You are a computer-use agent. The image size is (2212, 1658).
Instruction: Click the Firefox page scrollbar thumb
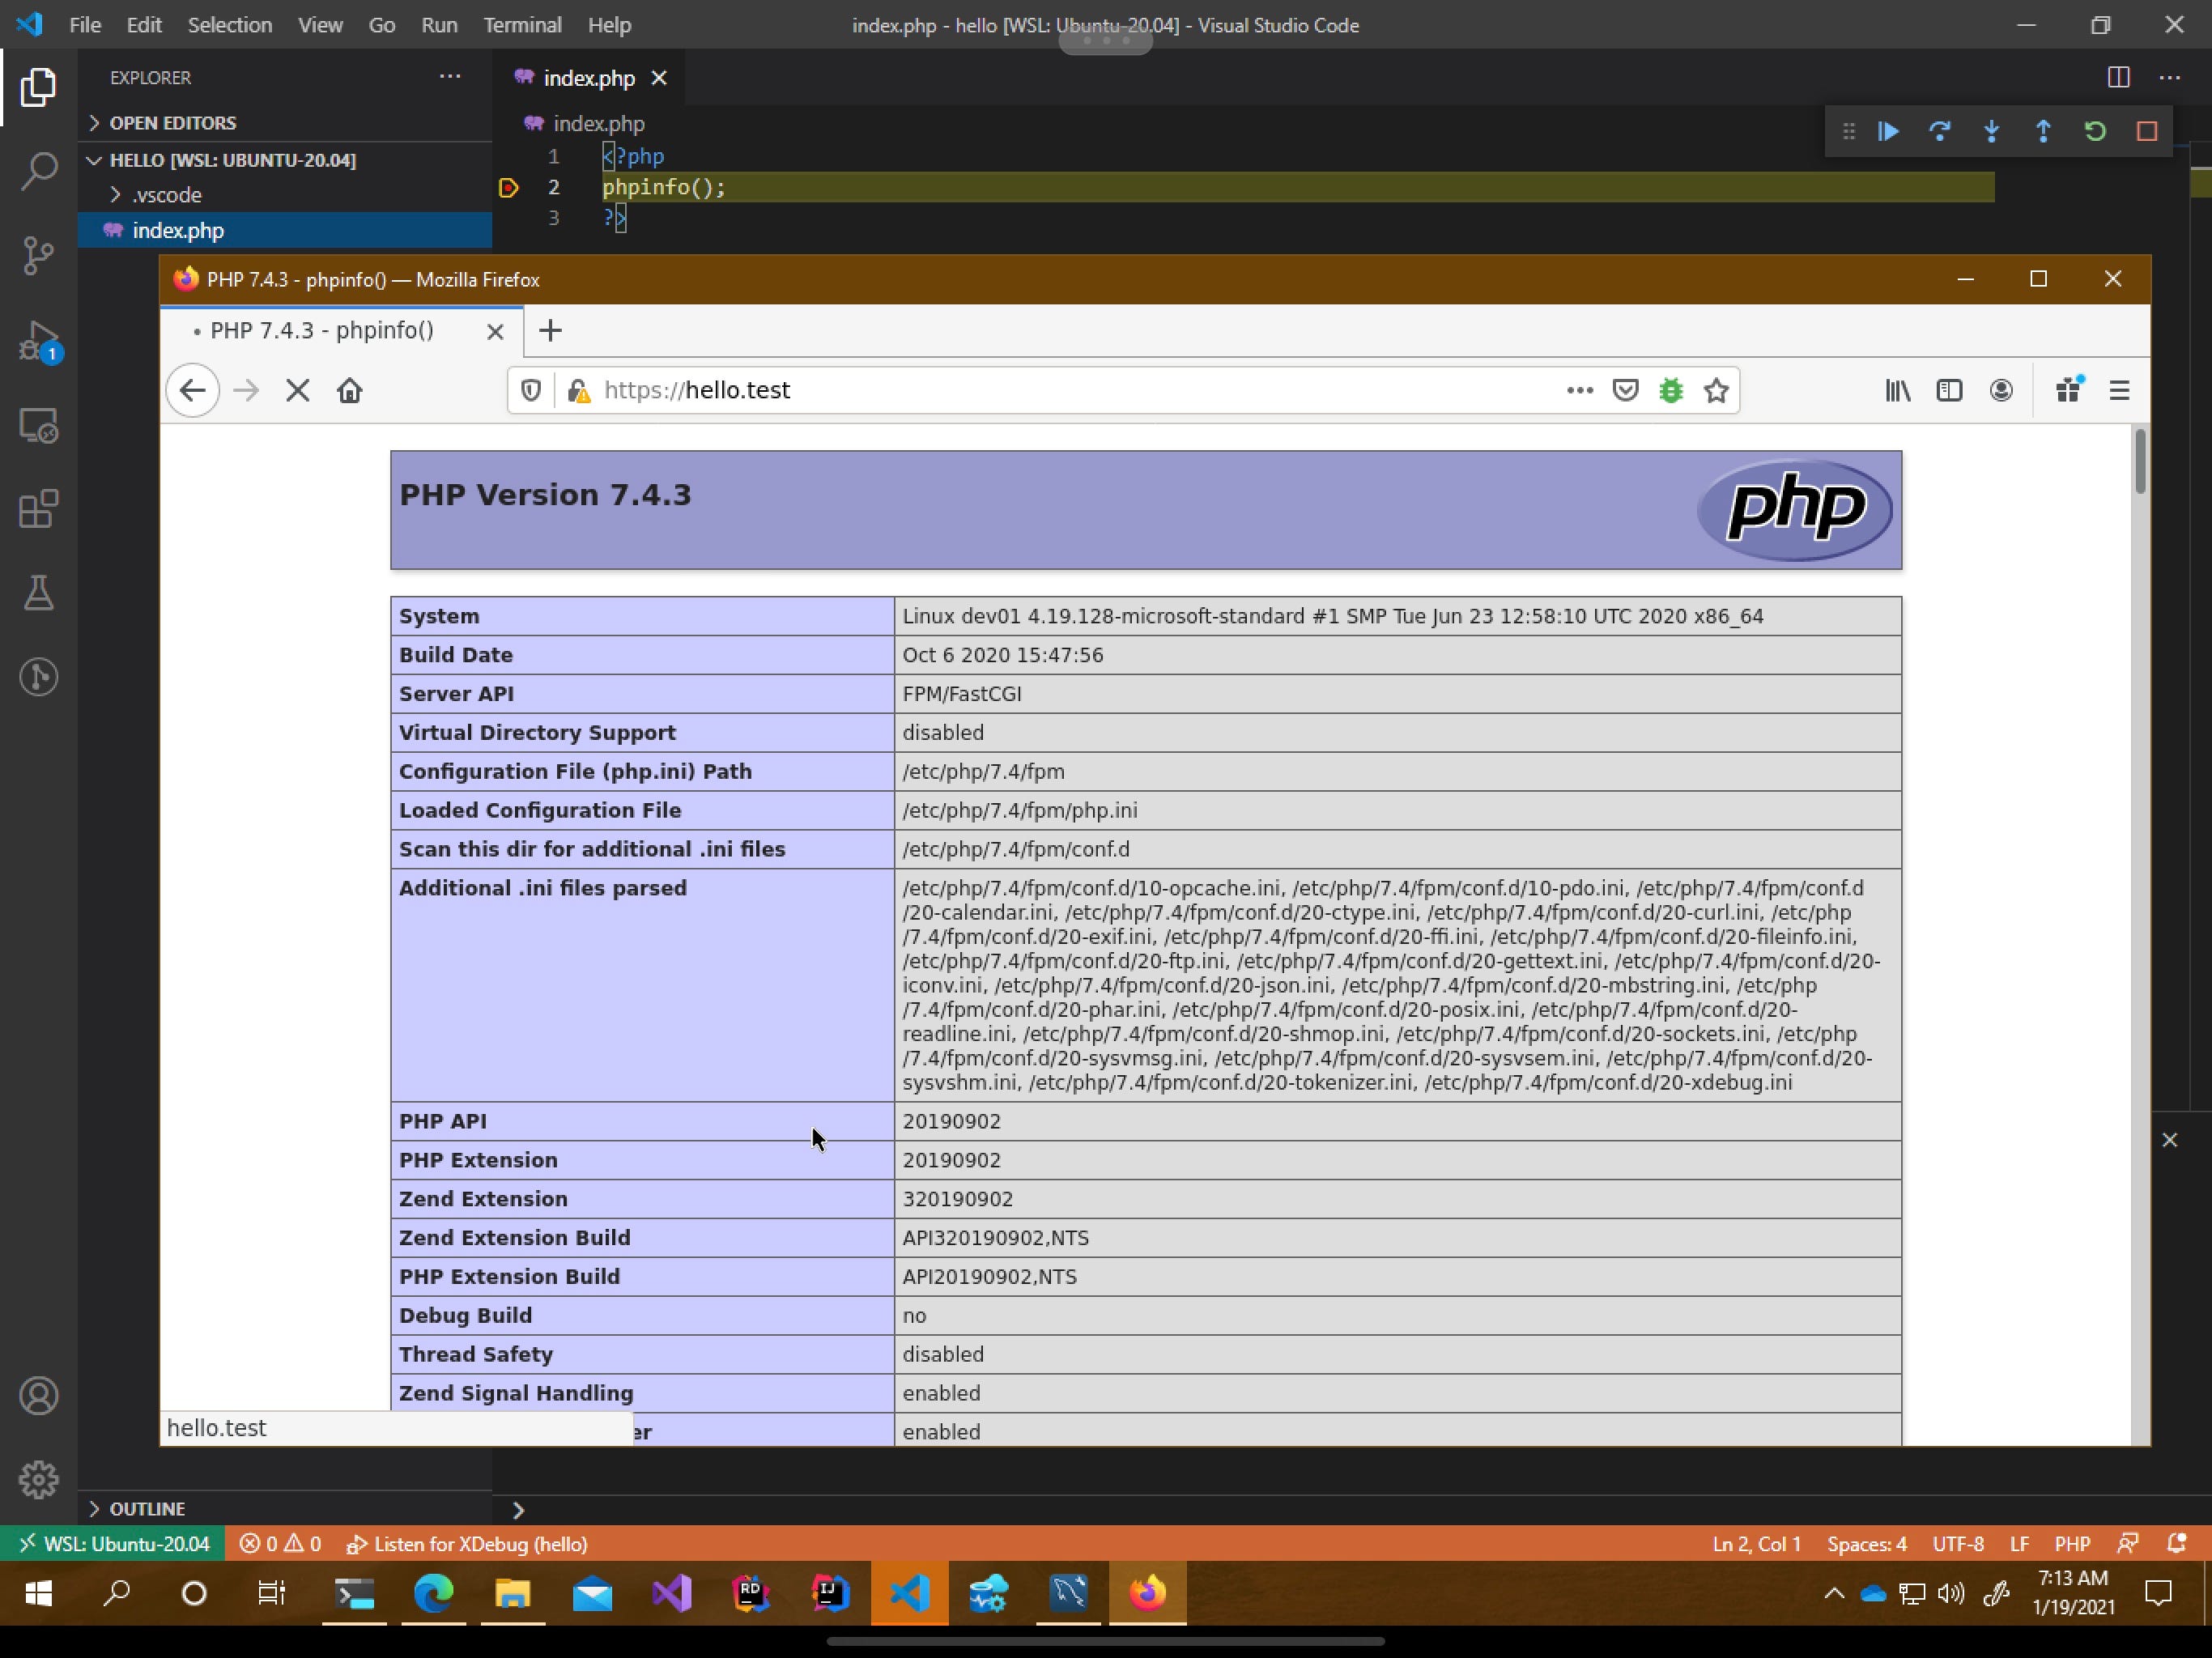click(2140, 461)
